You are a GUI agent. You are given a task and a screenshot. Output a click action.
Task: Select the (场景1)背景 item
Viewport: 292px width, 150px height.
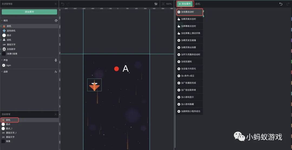(29, 54)
